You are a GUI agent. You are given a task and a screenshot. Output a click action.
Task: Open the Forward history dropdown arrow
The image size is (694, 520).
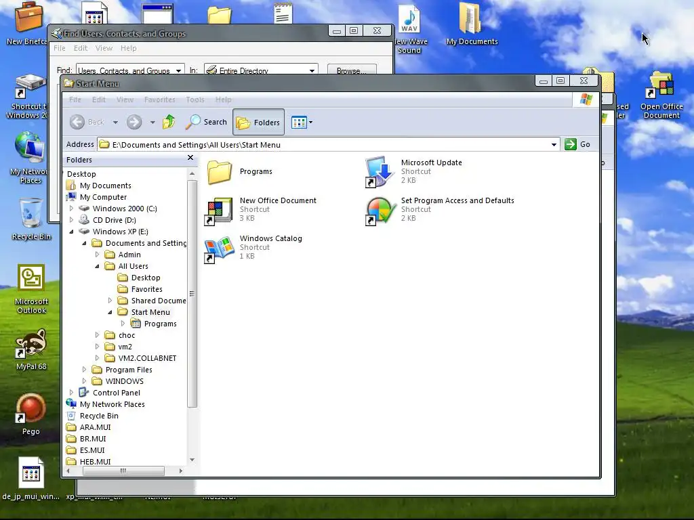[152, 123]
